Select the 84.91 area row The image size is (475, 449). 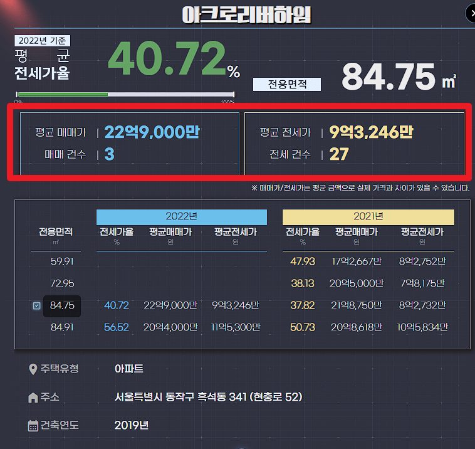point(62,327)
